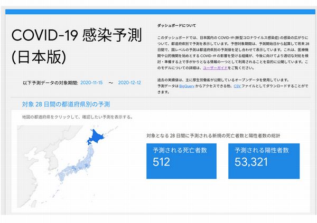Click the map instruction text about 都道府県
The height and width of the screenshot is (223, 317).
[77, 117]
